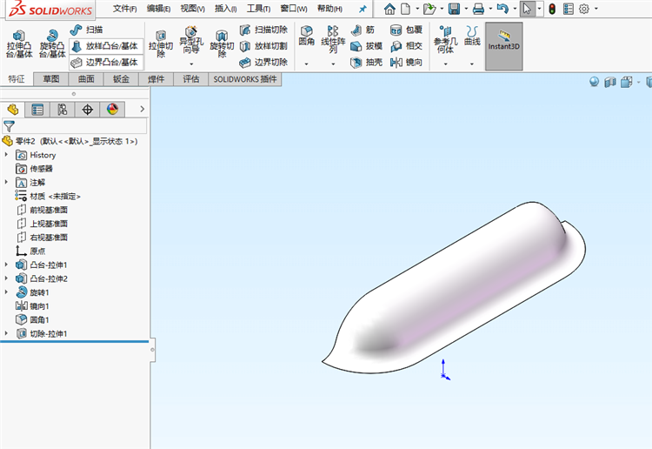
Task: Click the feature tree filter input field
Action: pyautogui.click(x=75, y=125)
